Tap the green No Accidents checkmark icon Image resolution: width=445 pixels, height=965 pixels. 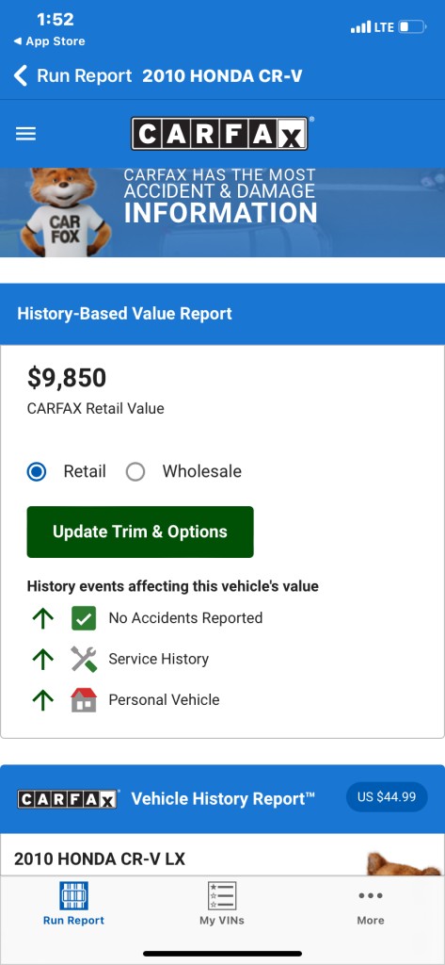tap(84, 618)
